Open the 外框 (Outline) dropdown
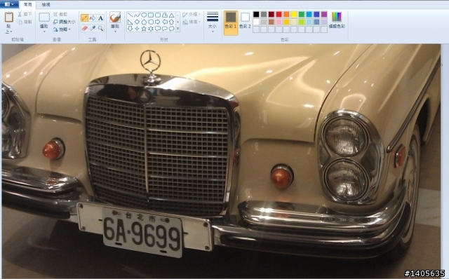Image resolution: width=449 pixels, height=279 pixels. pos(192,14)
